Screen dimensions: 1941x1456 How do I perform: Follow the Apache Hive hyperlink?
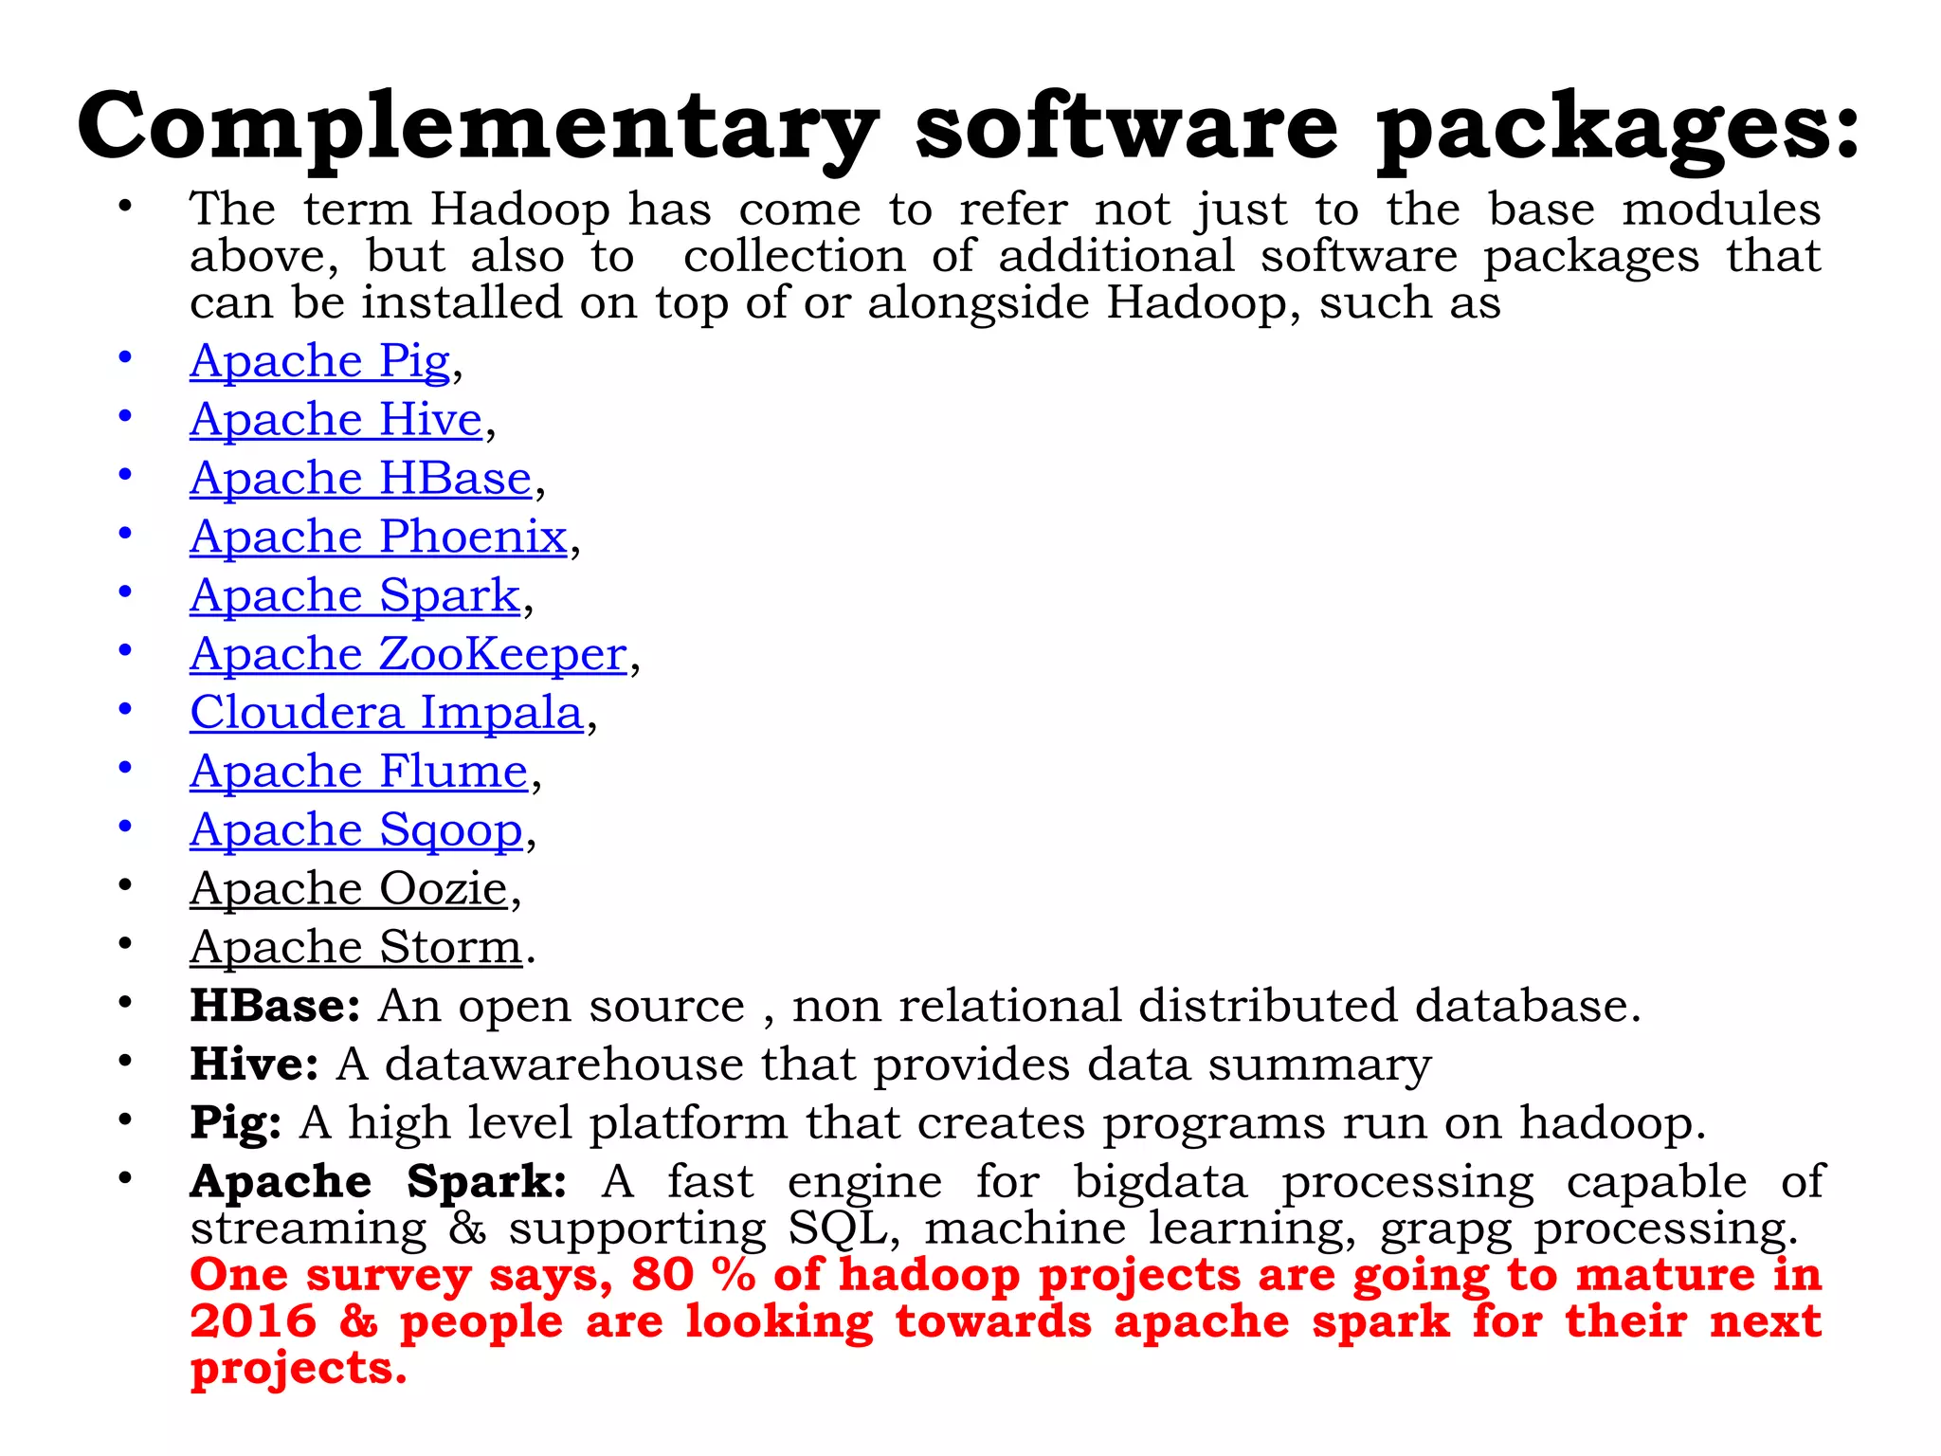(336, 420)
